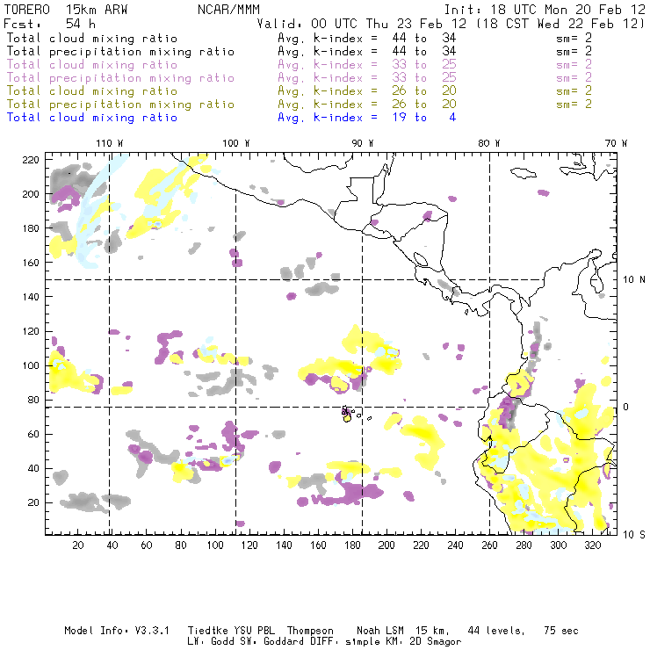Select the black 'Total cloud mixing ratio' legend line
Image resolution: width=650 pixels, height=650 pixels.
[x=92, y=38]
